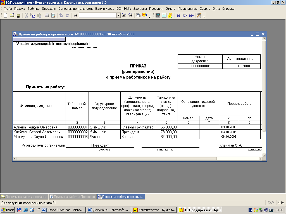Click the Open file toolbar icon

[x=12, y=16]
